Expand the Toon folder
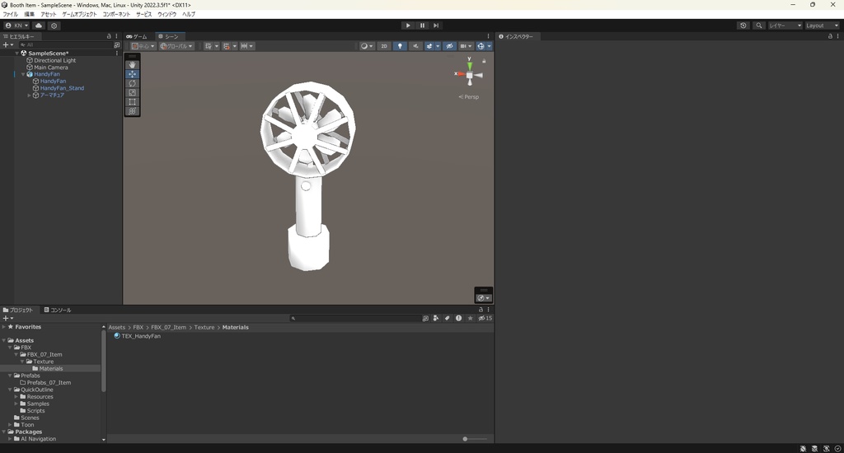The image size is (844, 453). coord(10,425)
